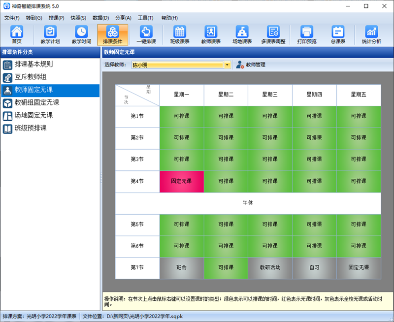Click the 教研组固定无课 cube icon
This screenshot has height=322, width=394.
(7, 103)
